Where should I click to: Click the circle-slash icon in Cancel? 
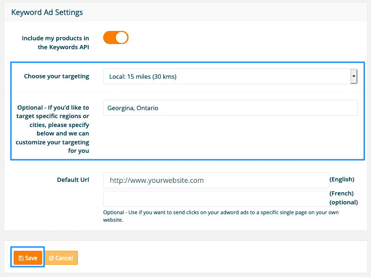pos(51,258)
